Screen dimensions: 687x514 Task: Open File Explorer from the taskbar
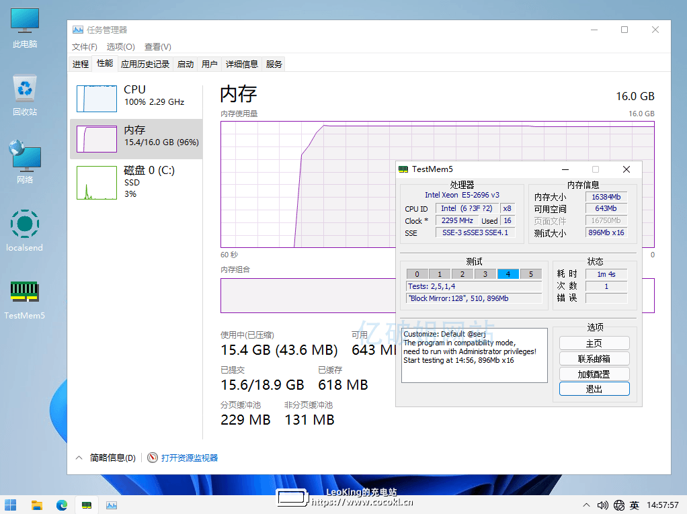pos(37,505)
